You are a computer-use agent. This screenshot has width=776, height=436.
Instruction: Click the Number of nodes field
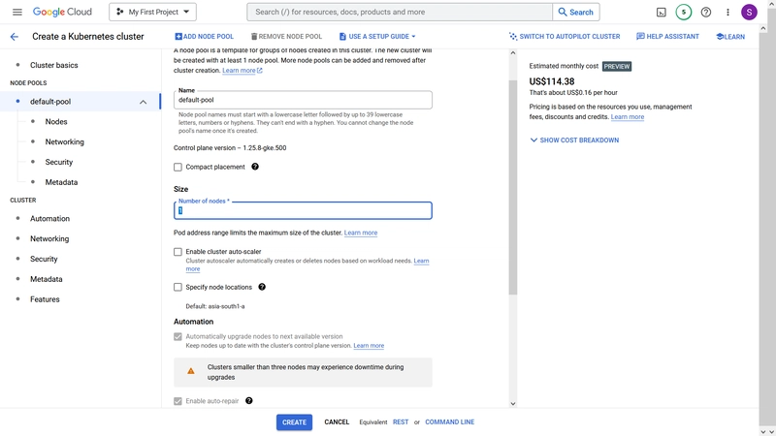pyautogui.click(x=303, y=210)
